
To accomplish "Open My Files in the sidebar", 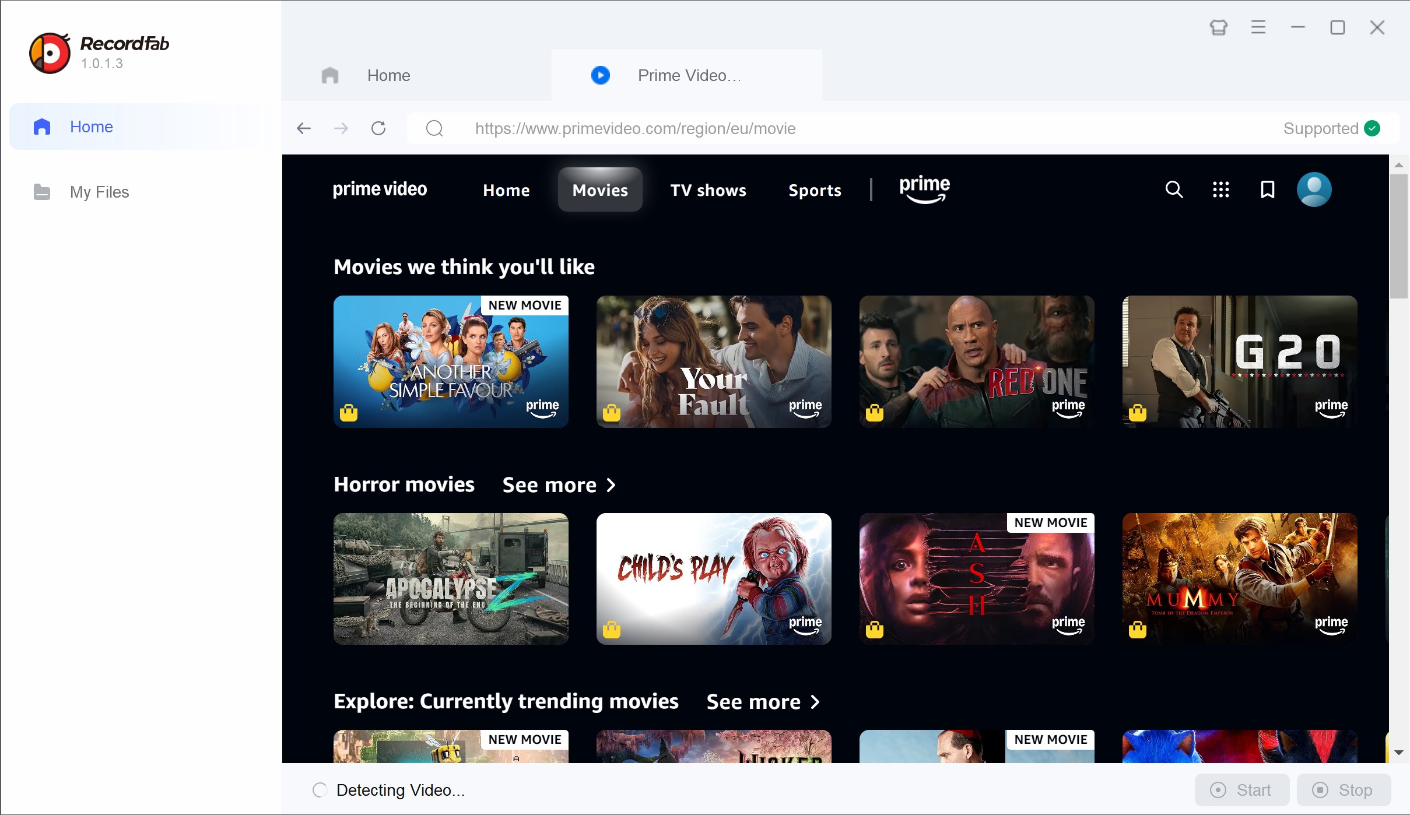I will [141, 192].
